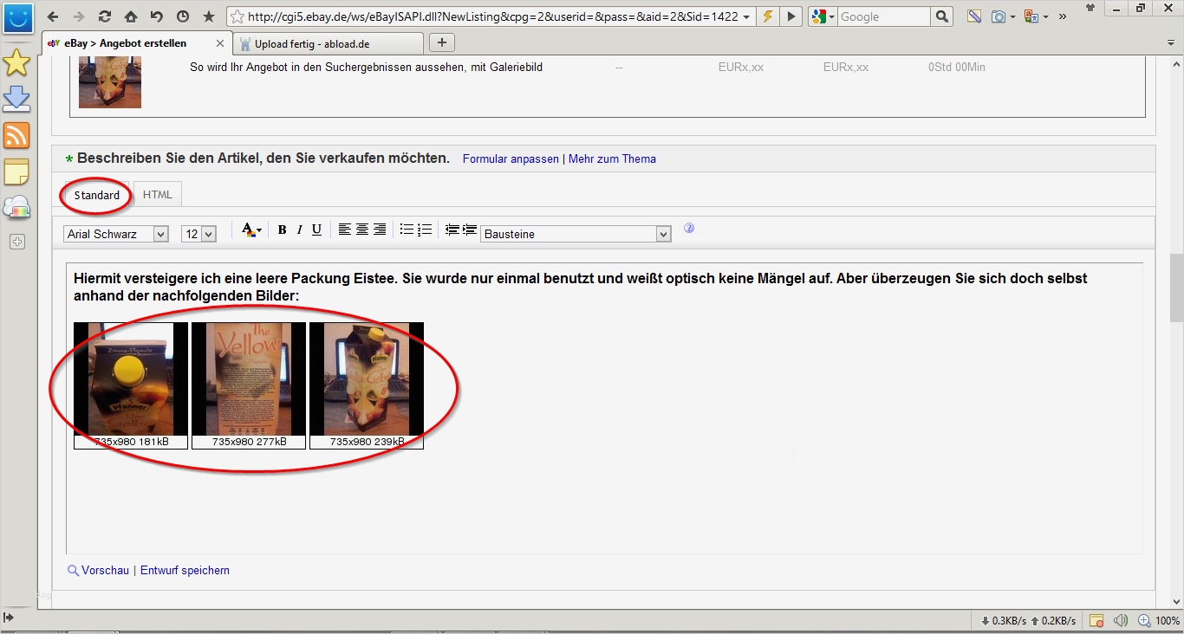Click the browser forward arrow

(79, 16)
